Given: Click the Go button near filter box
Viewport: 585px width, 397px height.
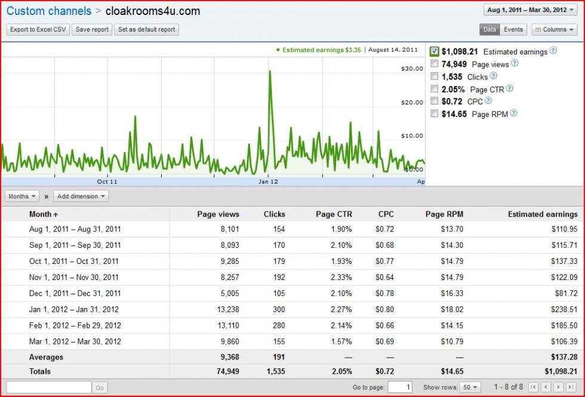Looking at the screenshot, I should (x=100, y=387).
